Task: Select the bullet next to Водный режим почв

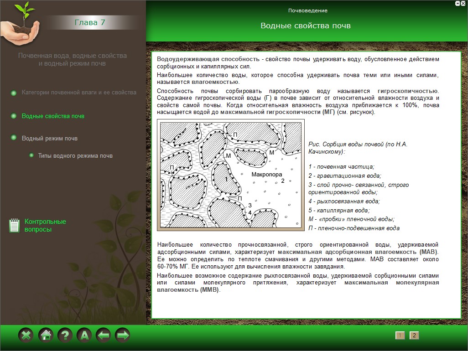Action: (14, 138)
